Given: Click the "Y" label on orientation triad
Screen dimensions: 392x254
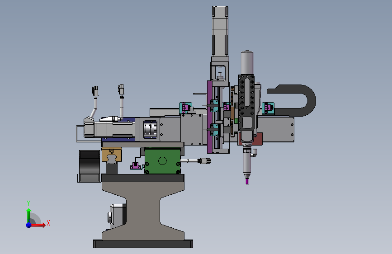Looking at the screenshot, I should [x=28, y=203].
